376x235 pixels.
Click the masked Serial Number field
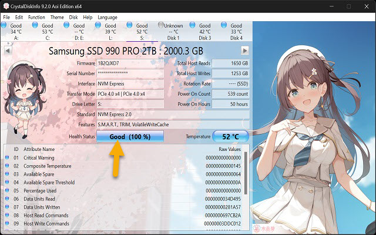click(130, 73)
